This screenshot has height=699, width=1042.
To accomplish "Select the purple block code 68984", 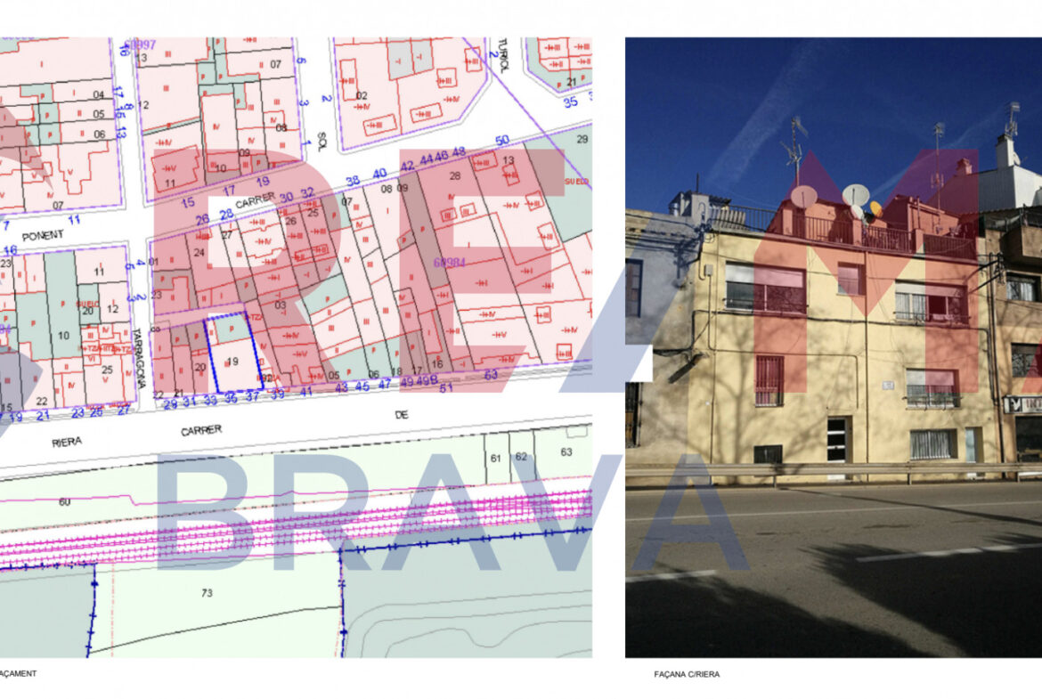I will (x=450, y=263).
